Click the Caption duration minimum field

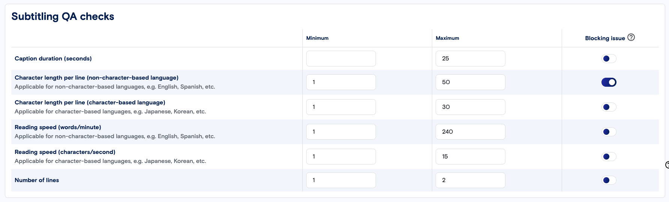(341, 59)
